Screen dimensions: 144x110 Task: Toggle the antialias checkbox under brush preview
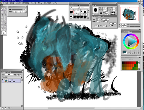coord(93,14)
